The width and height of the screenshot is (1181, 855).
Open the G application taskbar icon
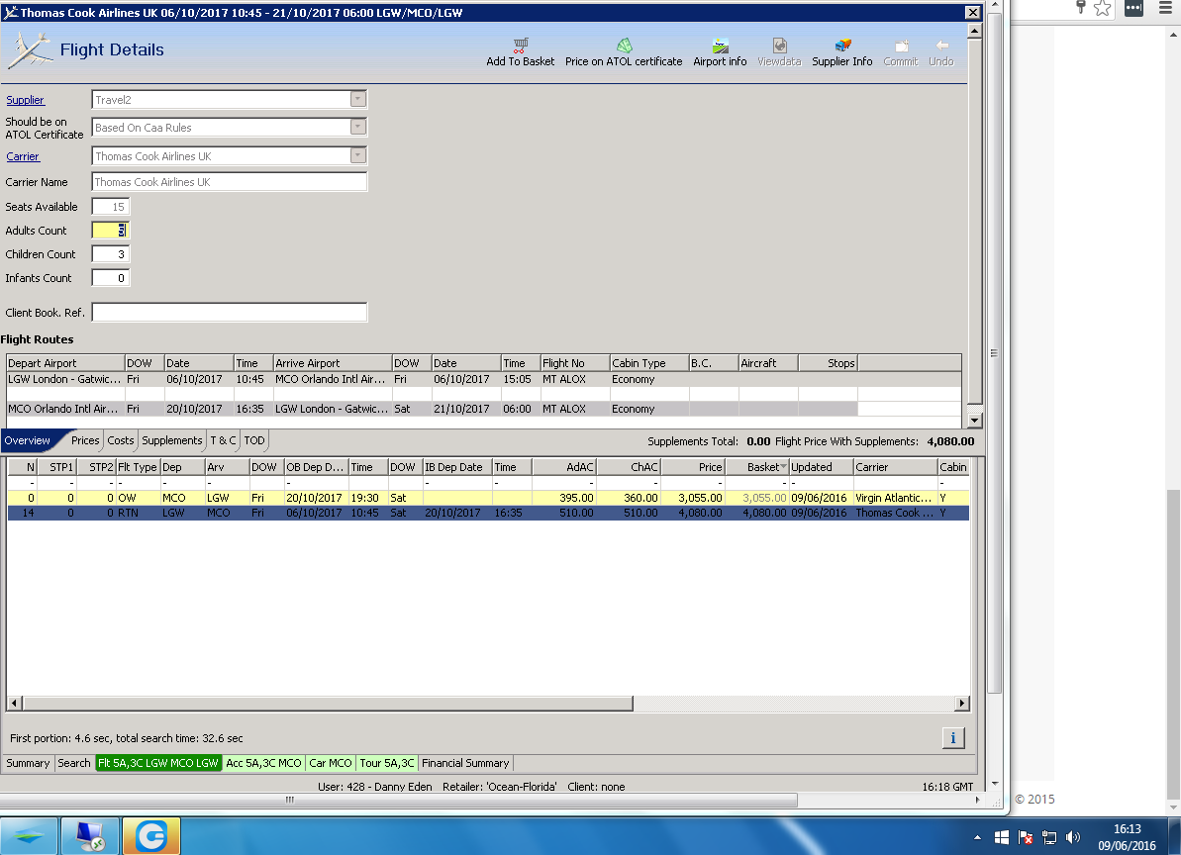[x=151, y=836]
